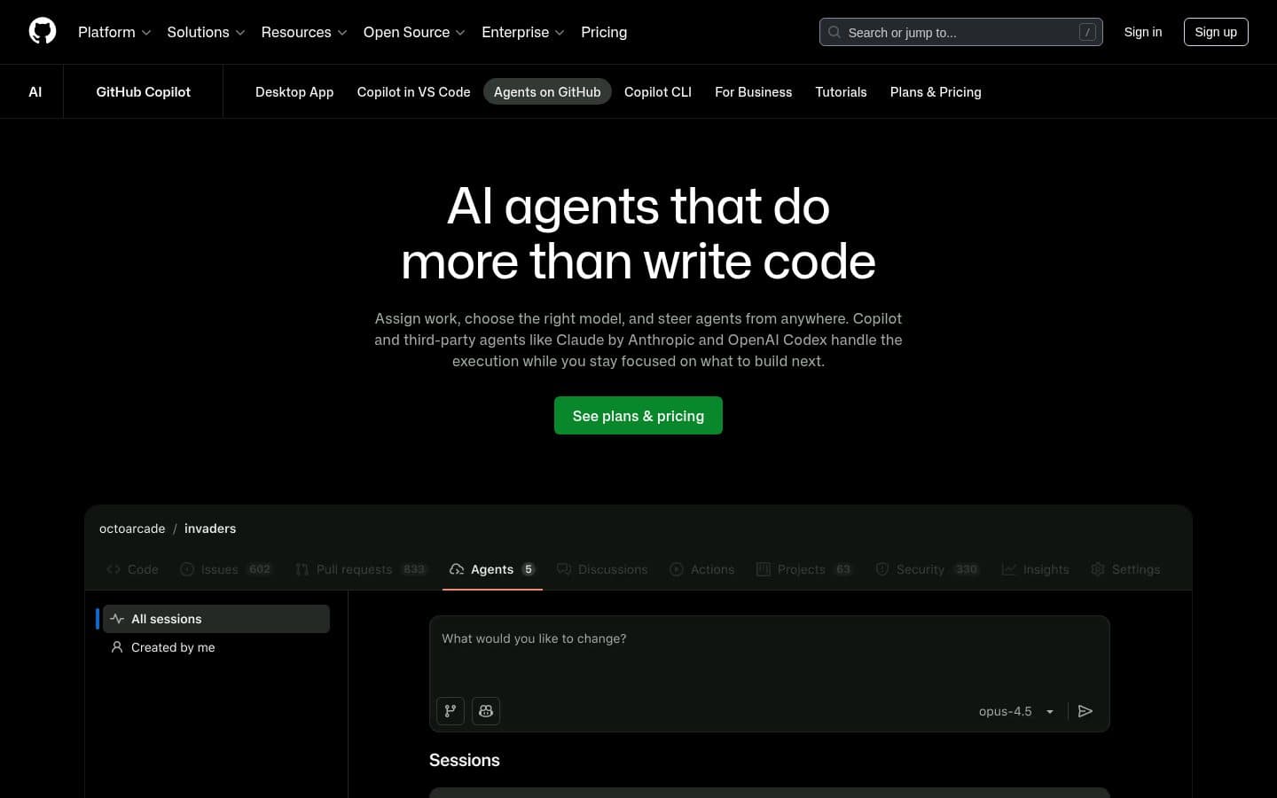This screenshot has width=1277, height=798.
Task: Click the Sign in link
Action: point(1143,32)
